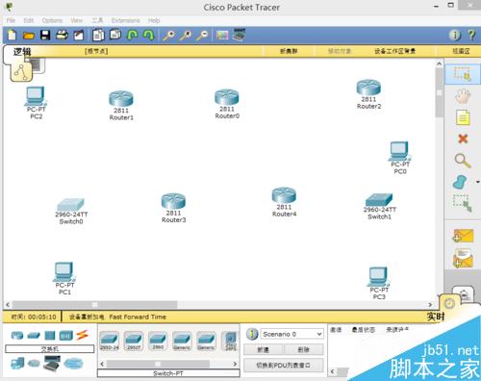Click Fast Forward Time
481x381 pixels.
pyautogui.click(x=138, y=317)
